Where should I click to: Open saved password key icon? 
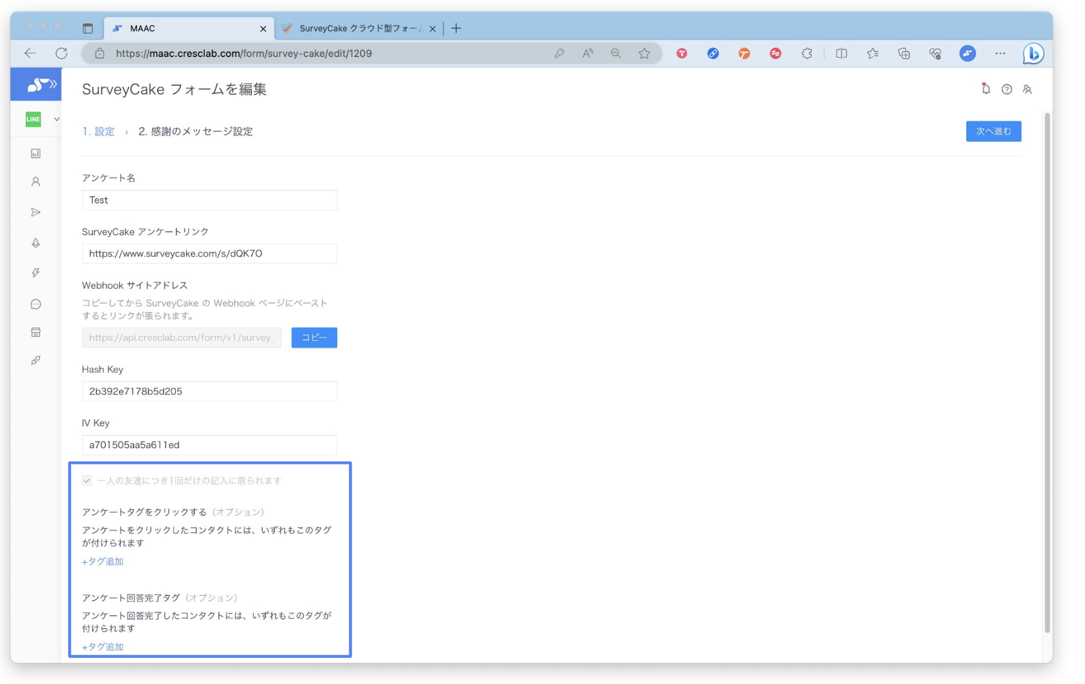[559, 53]
